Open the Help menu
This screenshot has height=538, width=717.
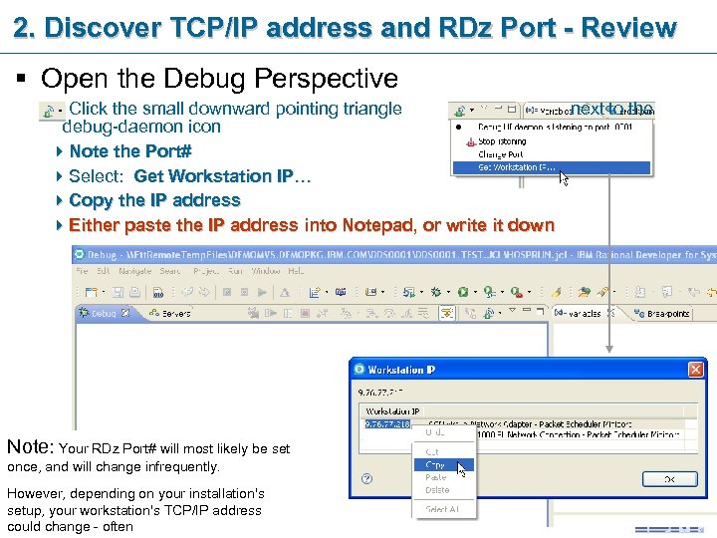pyautogui.click(x=296, y=271)
